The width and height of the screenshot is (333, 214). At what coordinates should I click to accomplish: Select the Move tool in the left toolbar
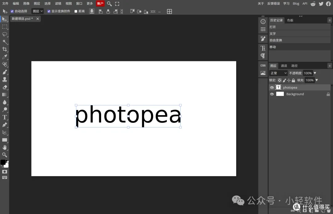[x=4, y=19]
